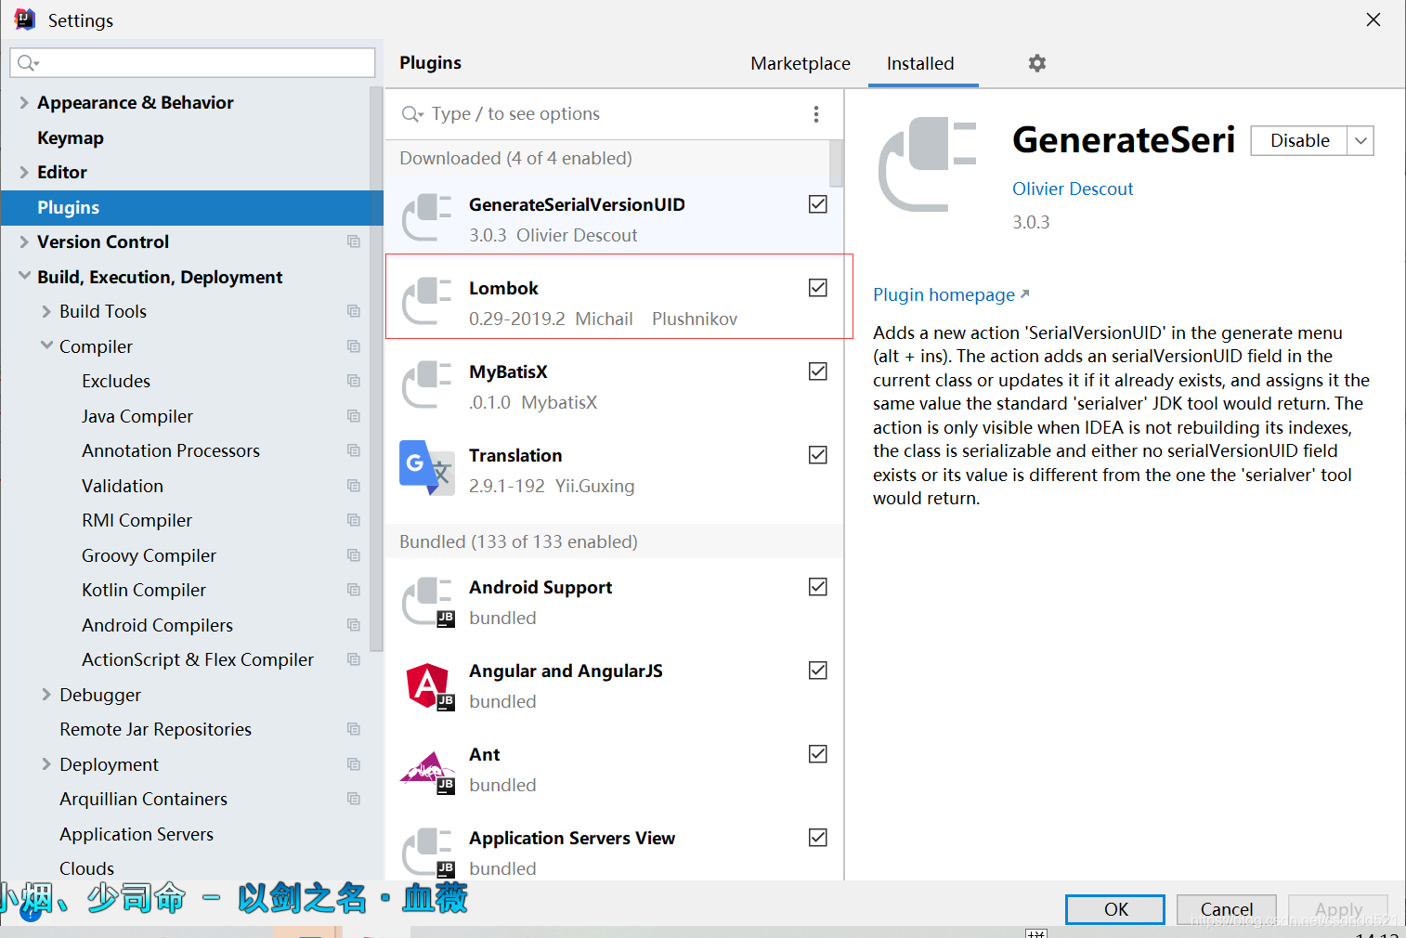This screenshot has width=1406, height=938.
Task: Click the IntelliJ logo in the title bar
Action: tap(25, 20)
